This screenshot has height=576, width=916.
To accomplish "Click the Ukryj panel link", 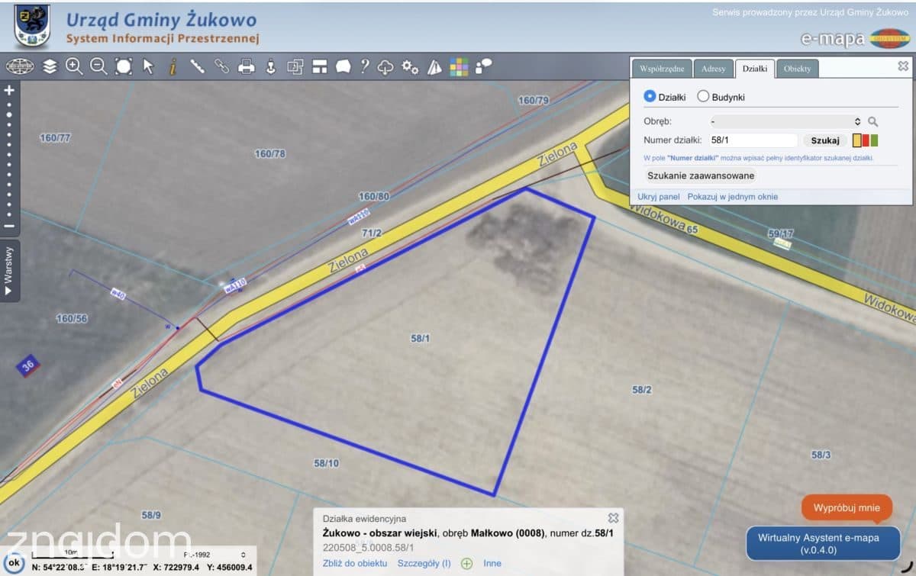I will pyautogui.click(x=659, y=196).
